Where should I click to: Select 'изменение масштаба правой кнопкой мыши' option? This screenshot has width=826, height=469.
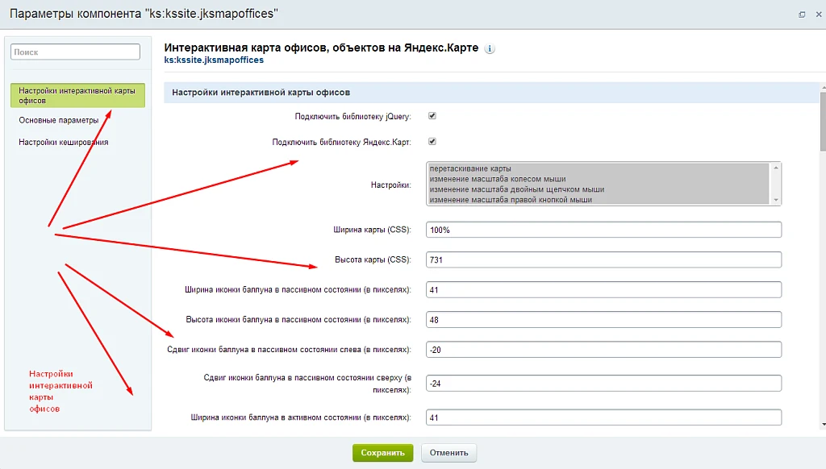click(599, 200)
